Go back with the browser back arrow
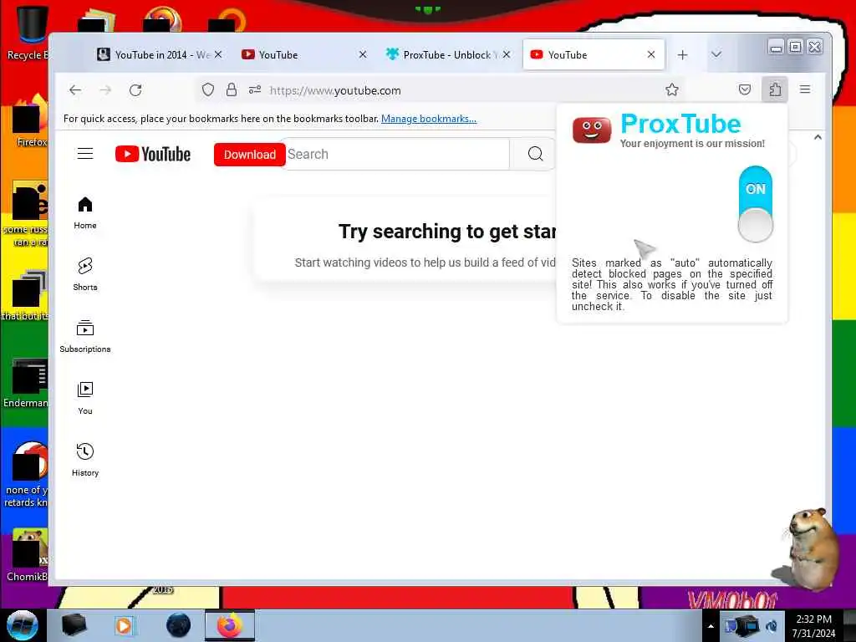 [x=75, y=90]
